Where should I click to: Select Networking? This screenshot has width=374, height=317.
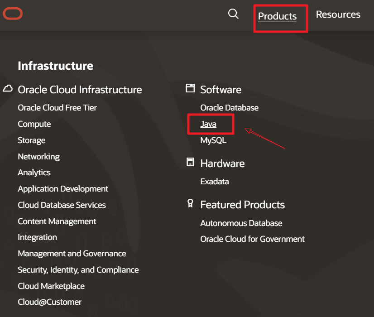tap(38, 157)
